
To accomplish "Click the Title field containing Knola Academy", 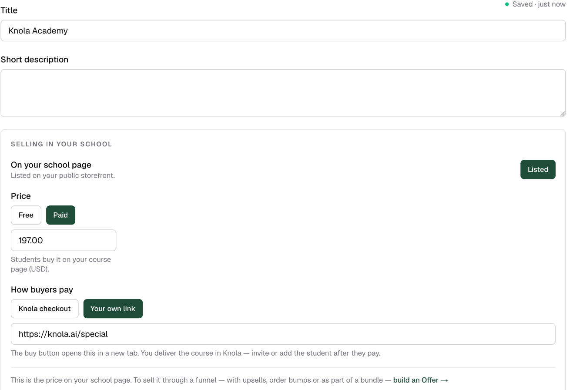I will pyautogui.click(x=283, y=30).
